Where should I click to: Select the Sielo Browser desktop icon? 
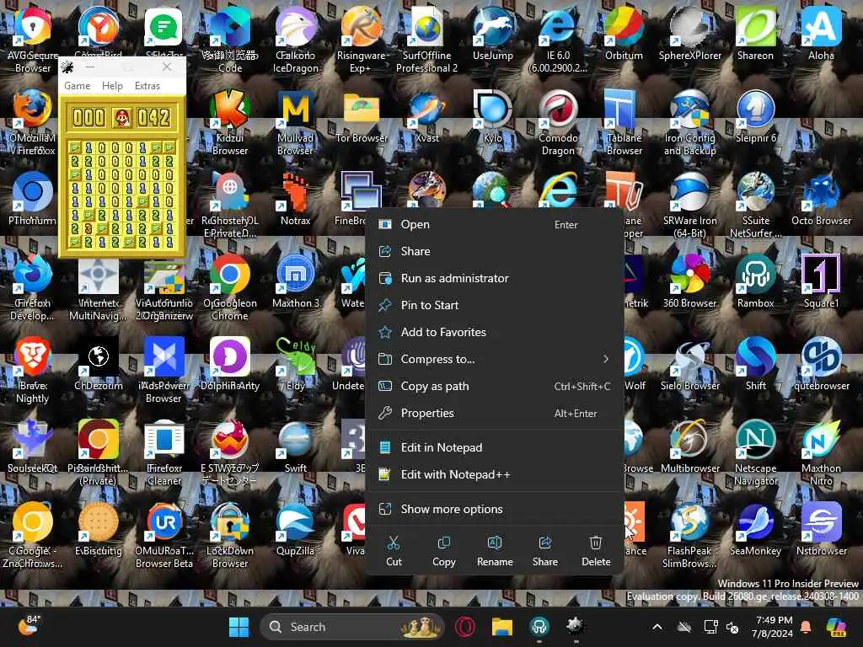coord(689,356)
